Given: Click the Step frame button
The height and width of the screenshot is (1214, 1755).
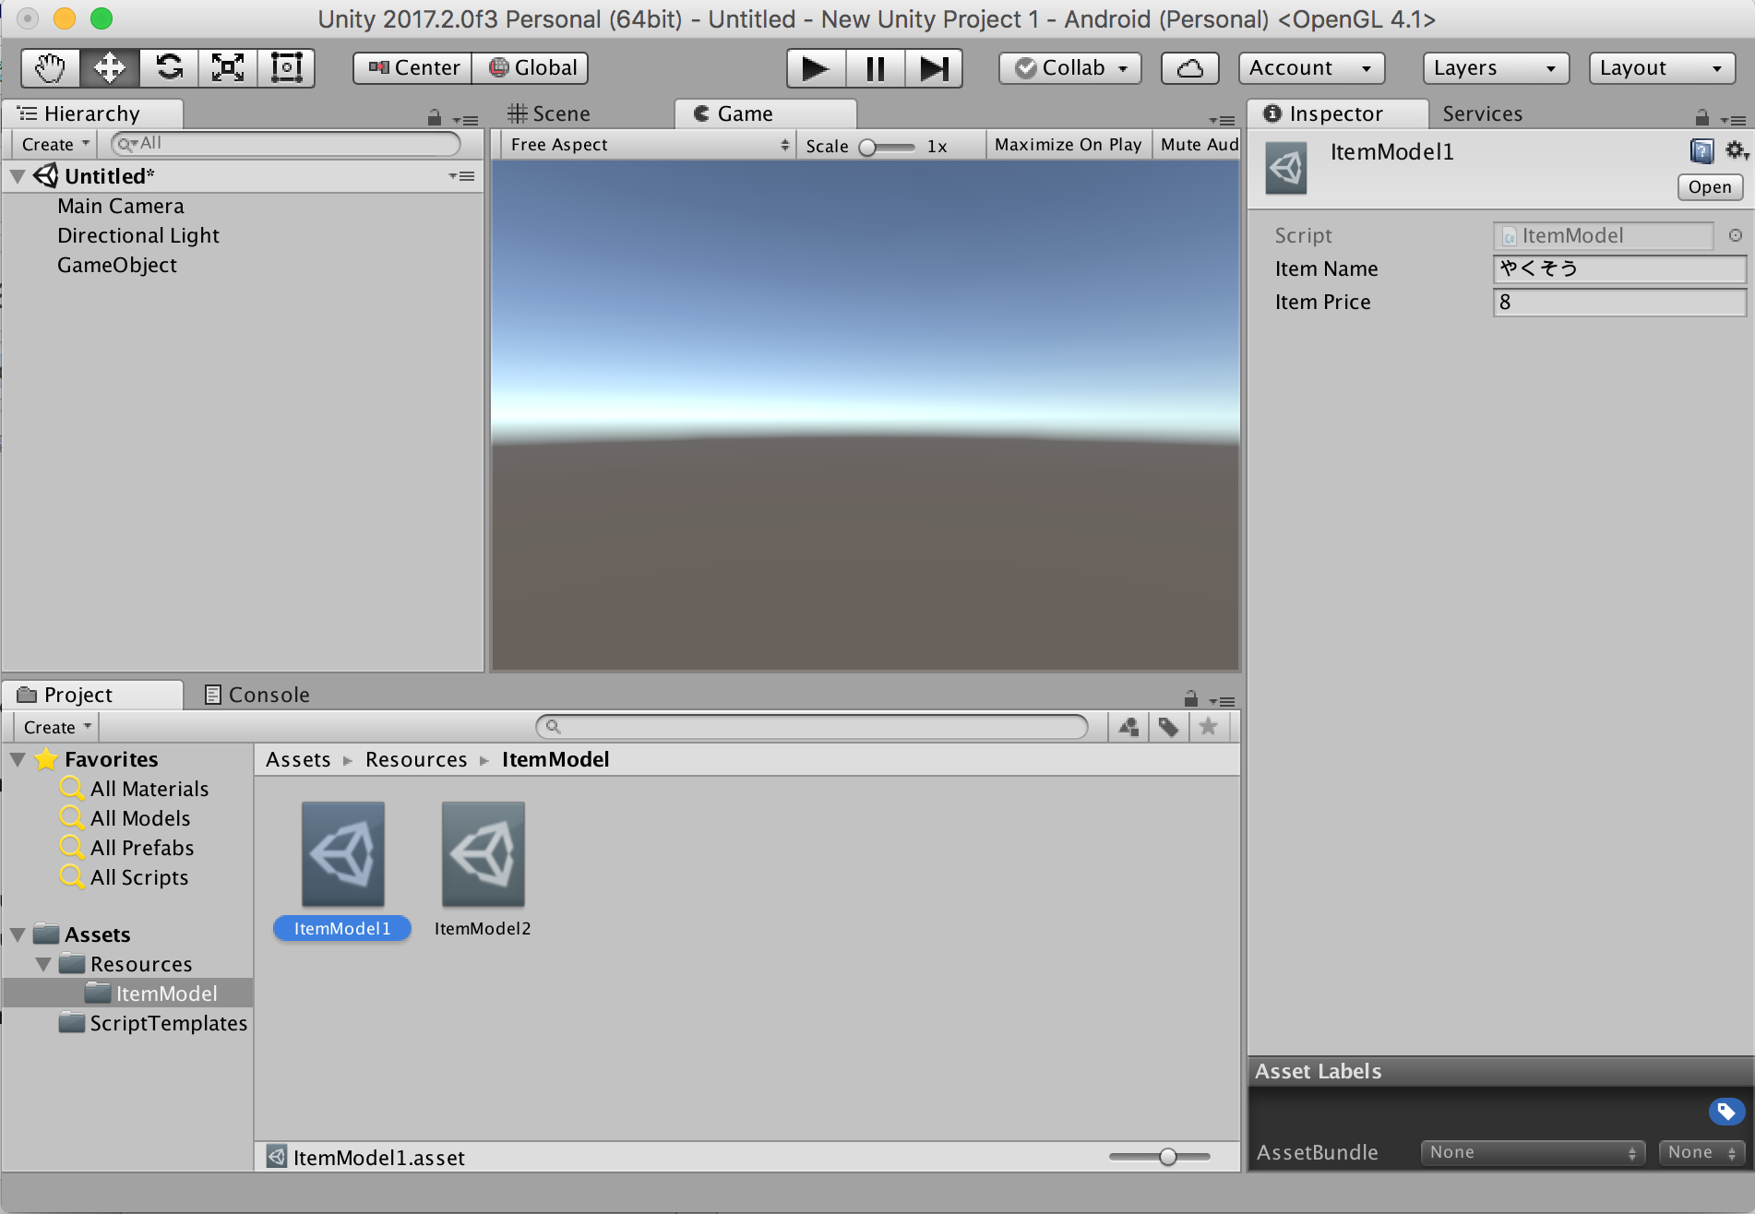Looking at the screenshot, I should 934,68.
